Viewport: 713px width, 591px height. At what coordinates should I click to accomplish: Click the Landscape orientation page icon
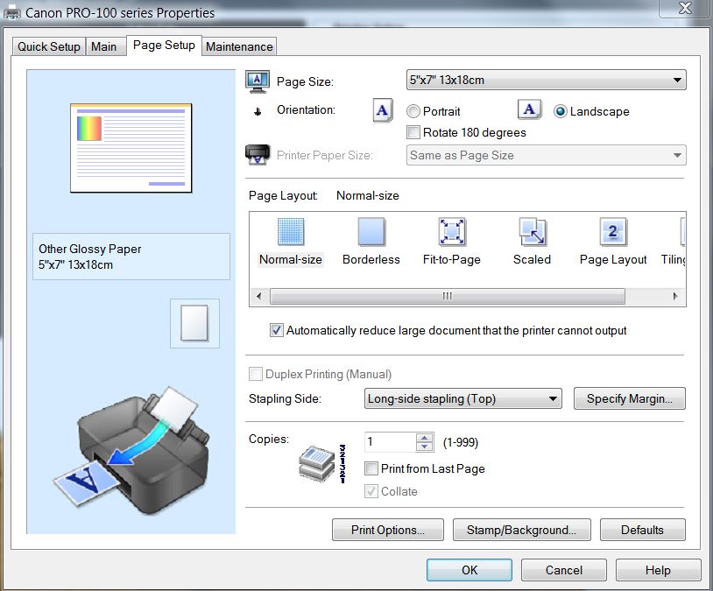point(529,109)
